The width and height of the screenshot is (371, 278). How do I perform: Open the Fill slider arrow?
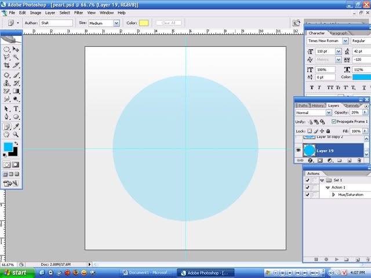click(x=365, y=131)
